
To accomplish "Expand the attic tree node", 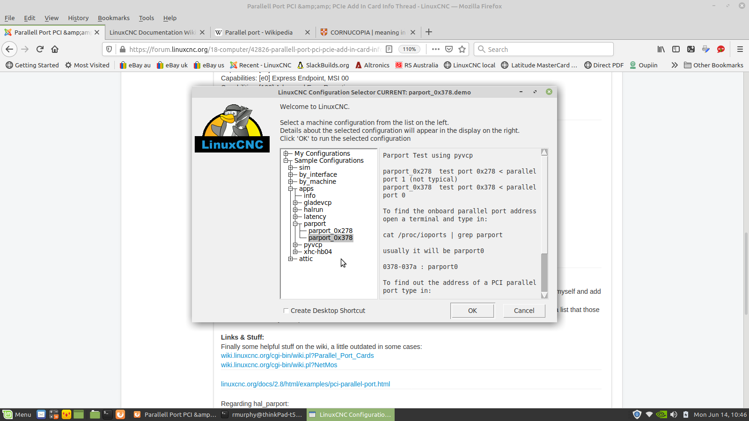I will (x=291, y=259).
